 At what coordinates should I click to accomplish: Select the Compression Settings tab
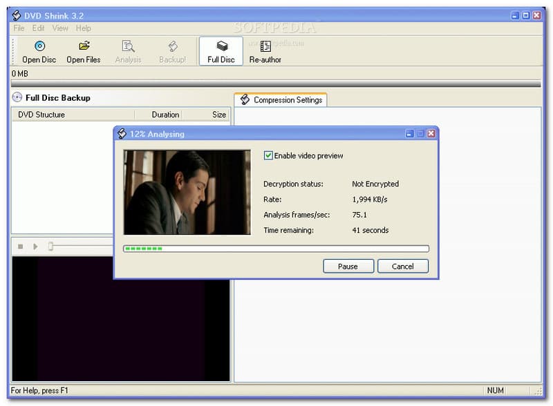[x=281, y=100]
